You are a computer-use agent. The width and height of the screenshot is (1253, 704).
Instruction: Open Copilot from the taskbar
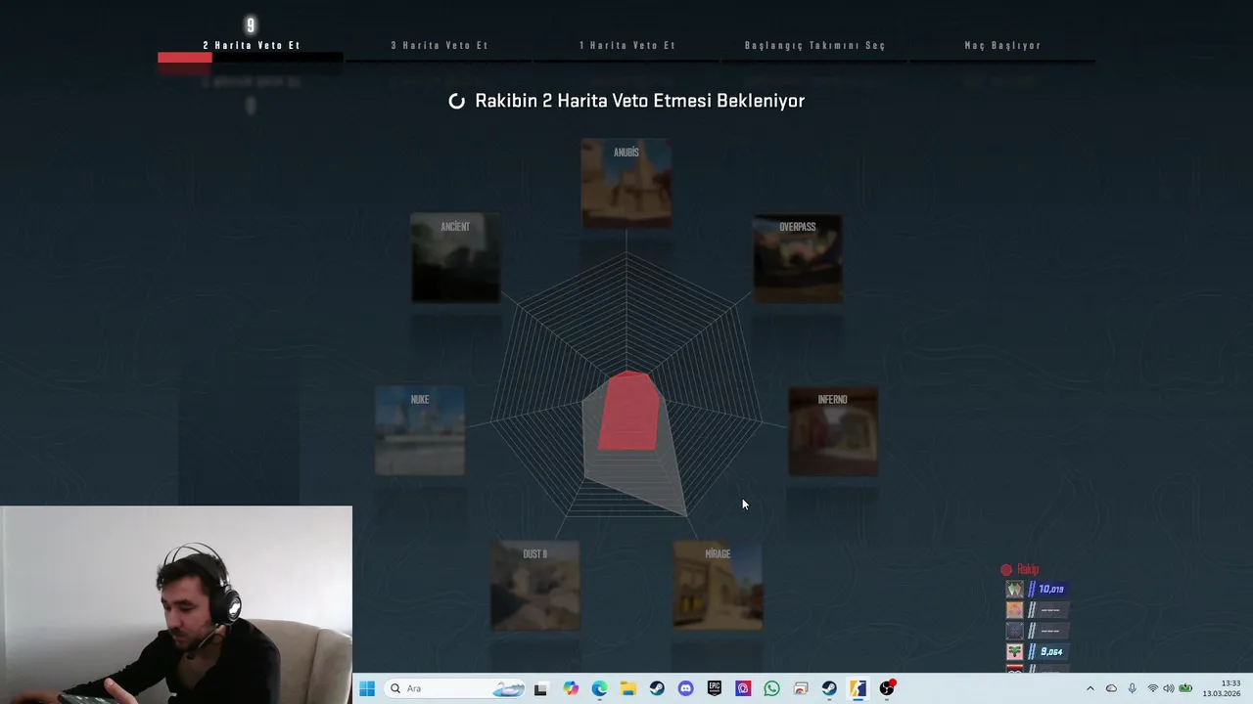(x=571, y=688)
